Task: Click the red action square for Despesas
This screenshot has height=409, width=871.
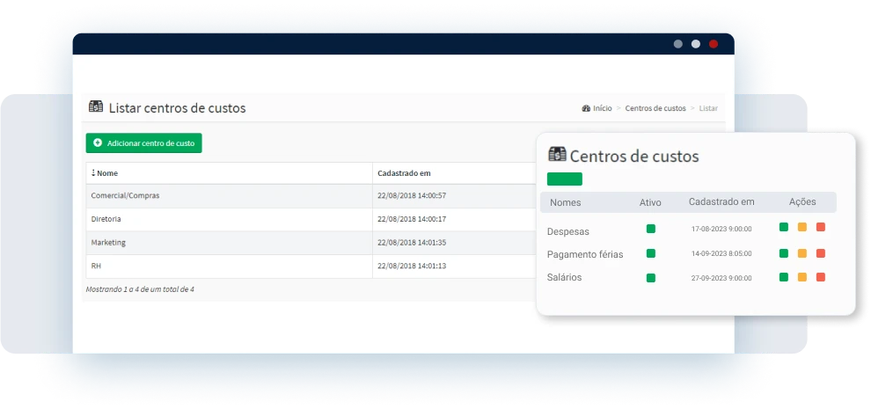Action: coord(821,228)
